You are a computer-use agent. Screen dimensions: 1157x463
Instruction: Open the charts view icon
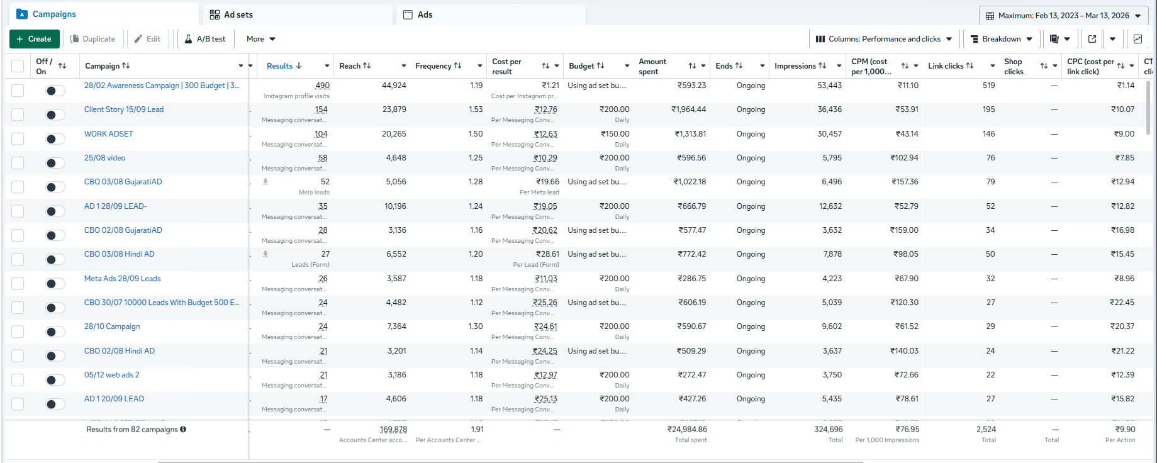click(1137, 39)
